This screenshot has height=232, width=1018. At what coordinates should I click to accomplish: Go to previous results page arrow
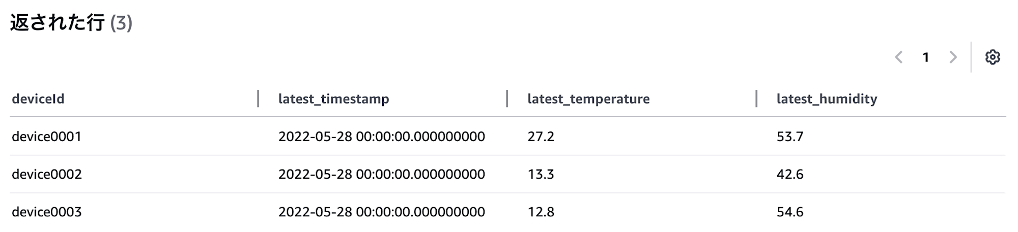point(899,57)
